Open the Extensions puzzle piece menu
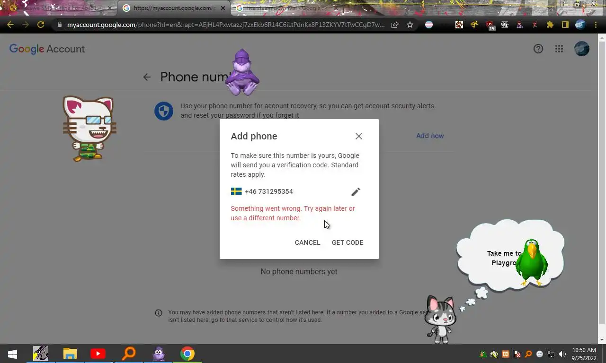 tap(550, 25)
